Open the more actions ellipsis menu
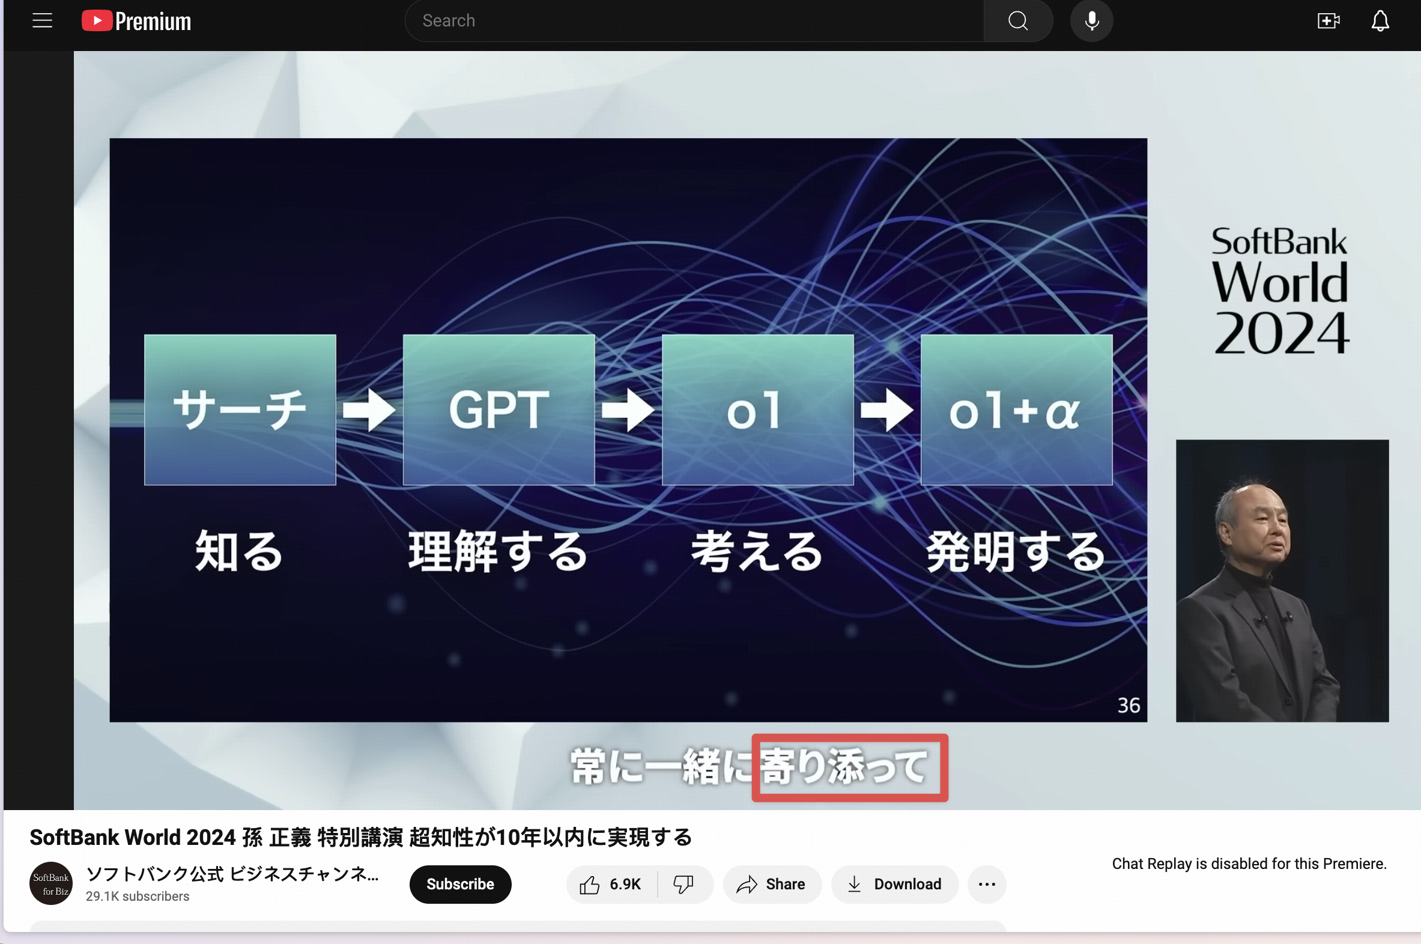Image resolution: width=1421 pixels, height=944 pixels. click(986, 885)
